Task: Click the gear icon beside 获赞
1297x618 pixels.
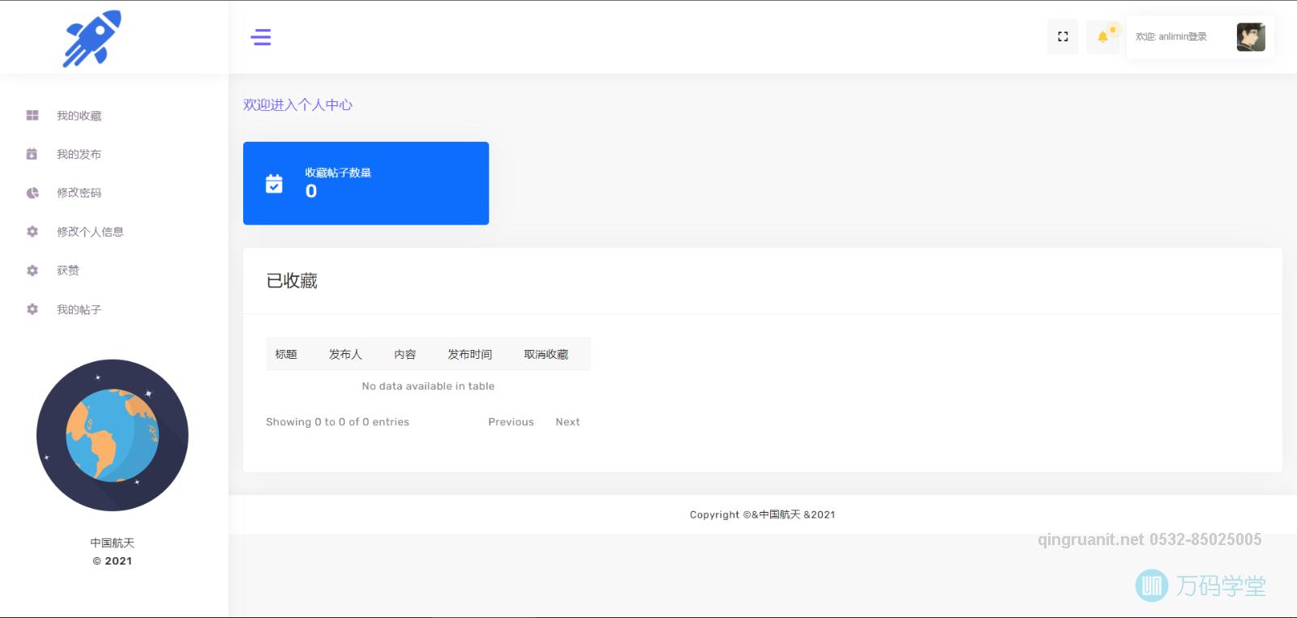Action: pos(32,271)
